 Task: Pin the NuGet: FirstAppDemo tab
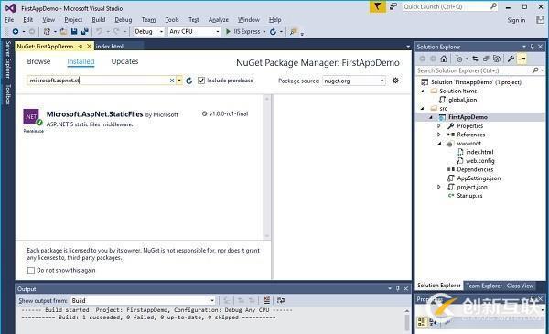tap(81, 47)
